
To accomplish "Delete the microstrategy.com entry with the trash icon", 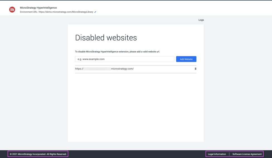I will (x=195, y=69).
